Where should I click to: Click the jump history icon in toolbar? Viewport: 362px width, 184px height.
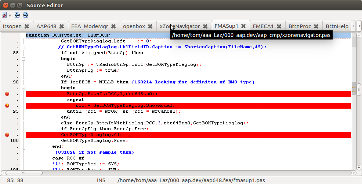(x=4, y=15)
